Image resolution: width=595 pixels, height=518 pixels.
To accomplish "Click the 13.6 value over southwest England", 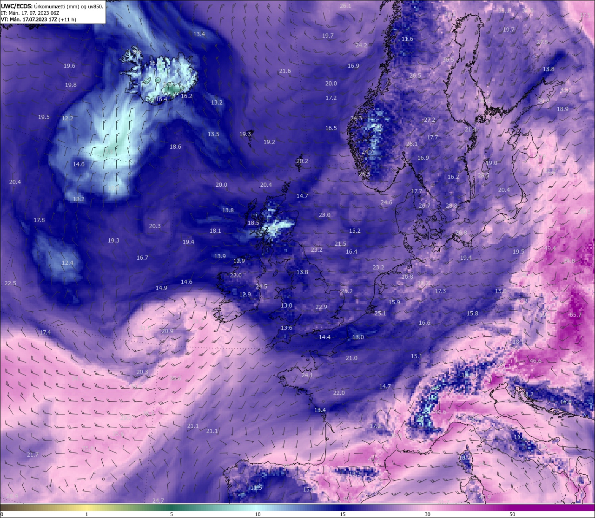I will click(x=286, y=328).
